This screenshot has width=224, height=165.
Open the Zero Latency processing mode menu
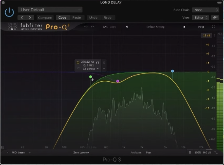pyautogui.click(x=81, y=153)
